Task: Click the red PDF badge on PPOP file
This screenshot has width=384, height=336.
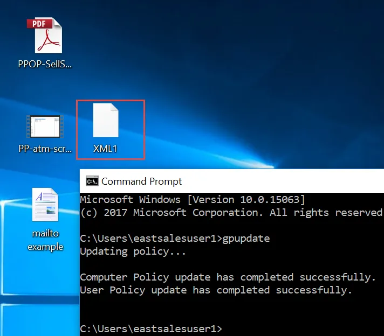Action: tap(40, 23)
